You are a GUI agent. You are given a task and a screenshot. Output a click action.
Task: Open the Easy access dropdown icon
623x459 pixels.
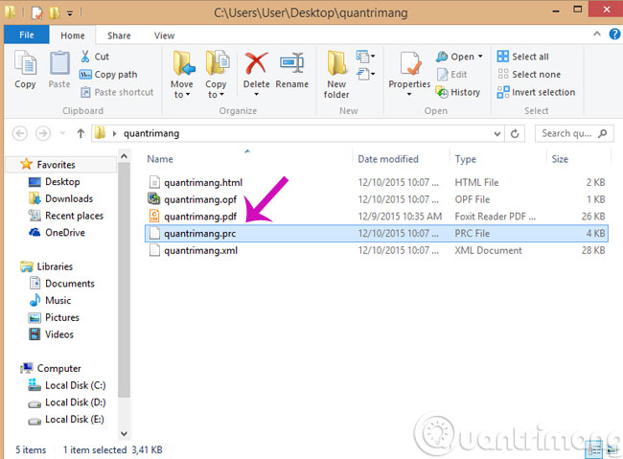pos(365,74)
